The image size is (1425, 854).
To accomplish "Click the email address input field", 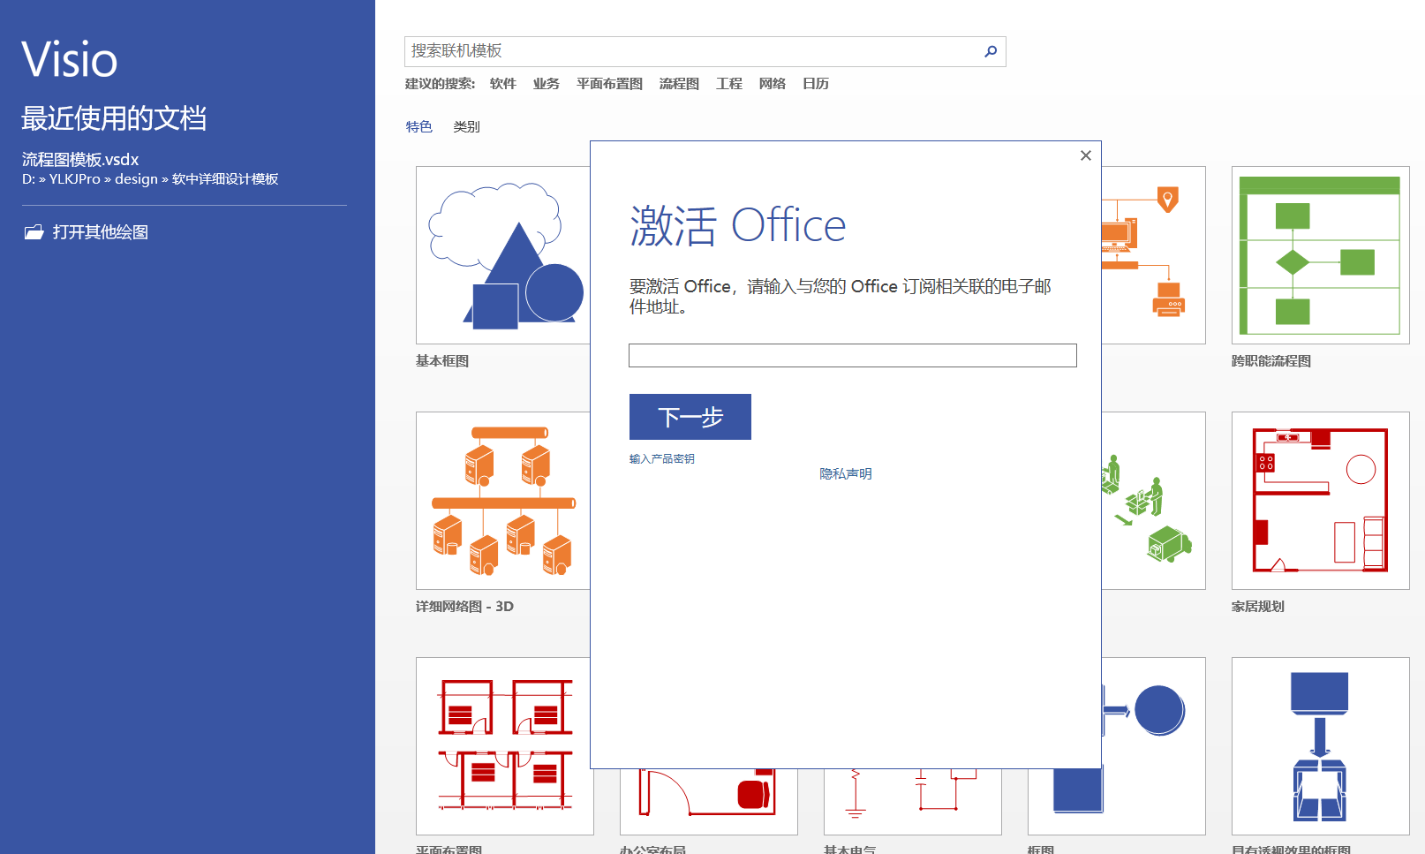I will (x=853, y=355).
